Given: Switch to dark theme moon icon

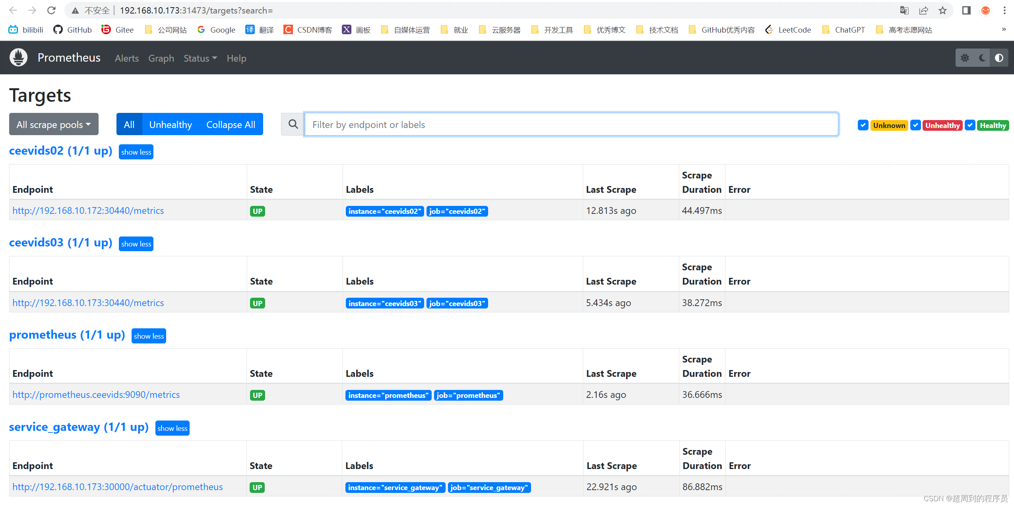Looking at the screenshot, I should [x=982, y=58].
